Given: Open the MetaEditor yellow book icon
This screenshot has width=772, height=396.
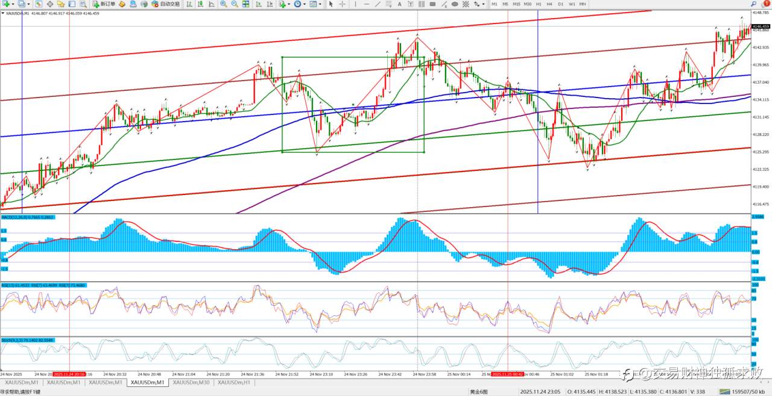Looking at the screenshot, I should pyautogui.click(x=122, y=4).
